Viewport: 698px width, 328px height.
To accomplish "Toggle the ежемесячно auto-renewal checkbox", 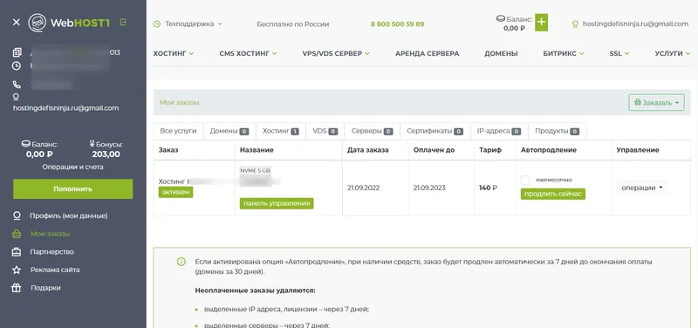I will [526, 180].
